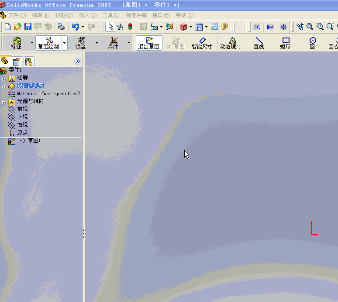Open the 窗口 (Window) menu

[x=161, y=15]
